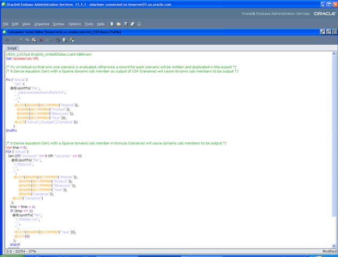Click the 'Modified' status bar indicator
338x257 pixels.
329,252
